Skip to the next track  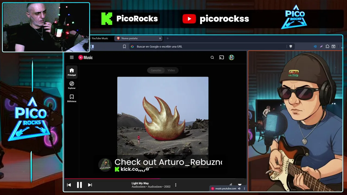(90, 185)
